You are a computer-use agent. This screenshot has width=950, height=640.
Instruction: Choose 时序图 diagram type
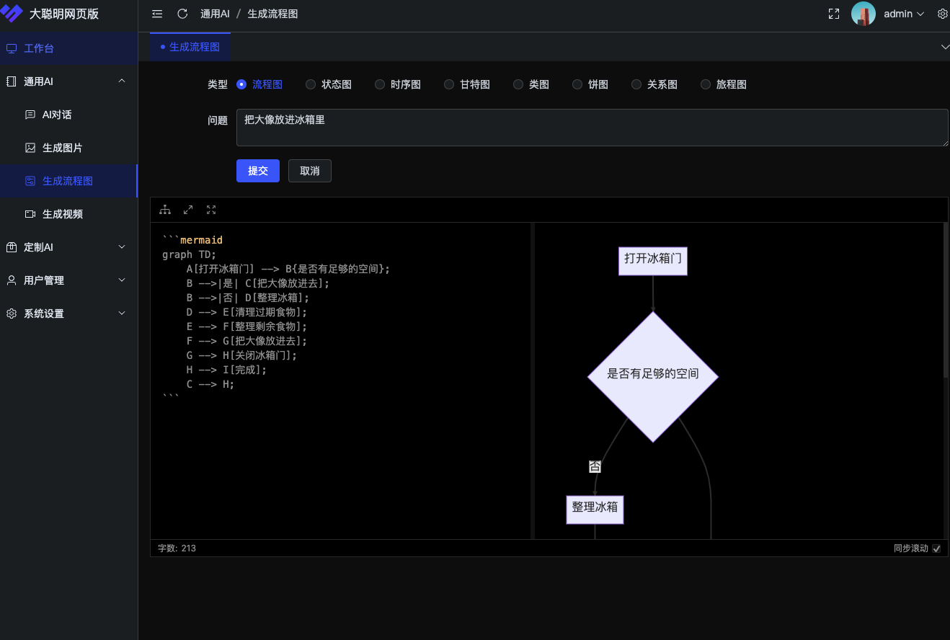[x=380, y=84]
